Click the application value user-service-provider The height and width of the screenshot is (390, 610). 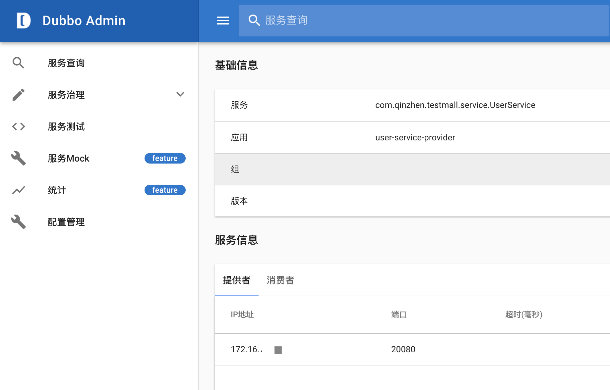(x=415, y=137)
